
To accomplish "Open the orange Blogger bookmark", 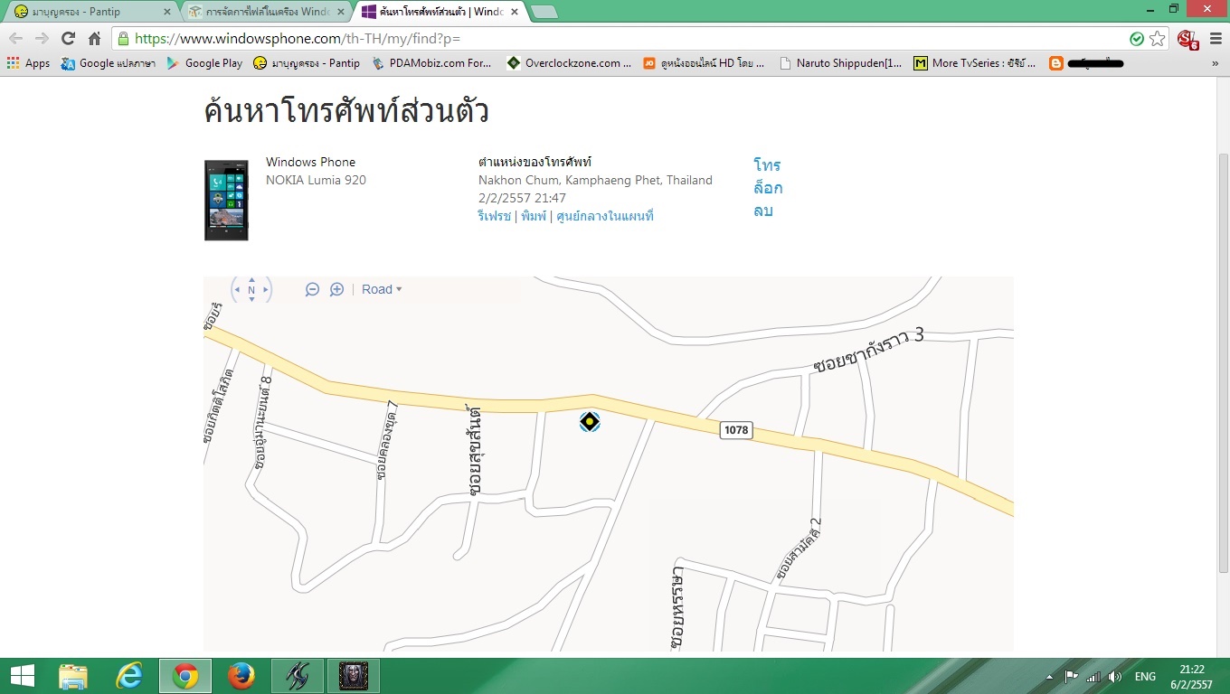I will (x=1086, y=63).
